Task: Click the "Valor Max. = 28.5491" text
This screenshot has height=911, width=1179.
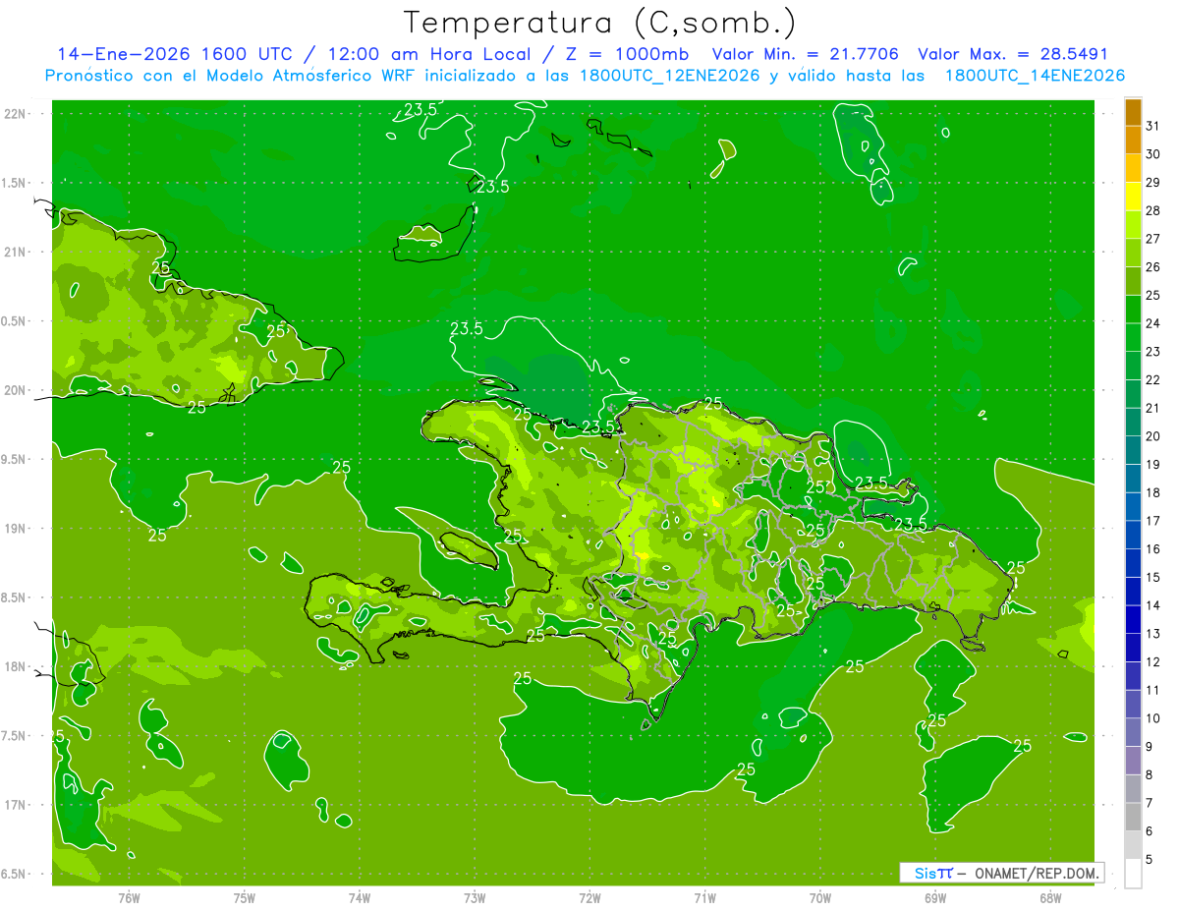Action: (1013, 54)
